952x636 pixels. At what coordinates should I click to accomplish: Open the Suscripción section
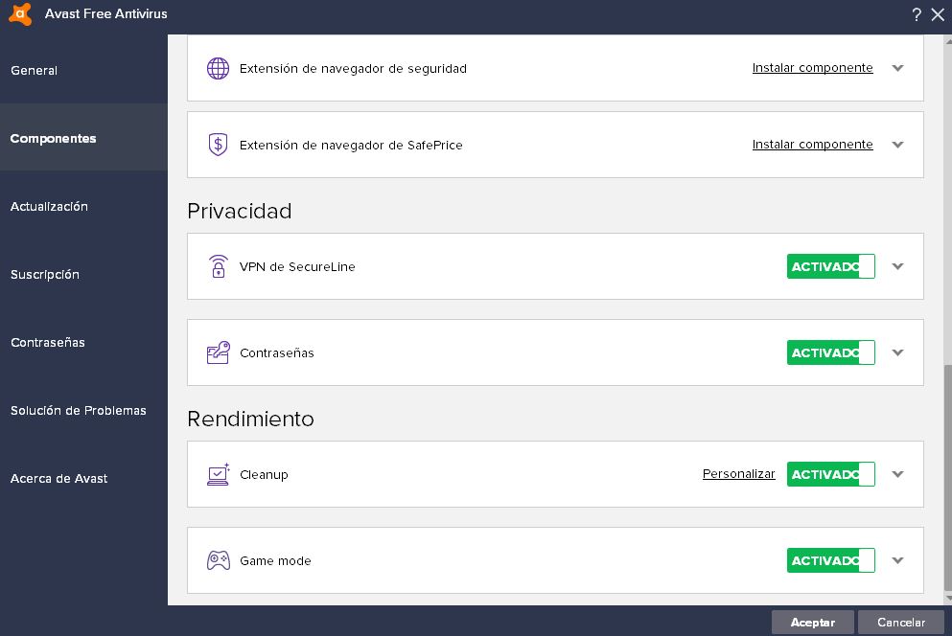[x=83, y=274]
